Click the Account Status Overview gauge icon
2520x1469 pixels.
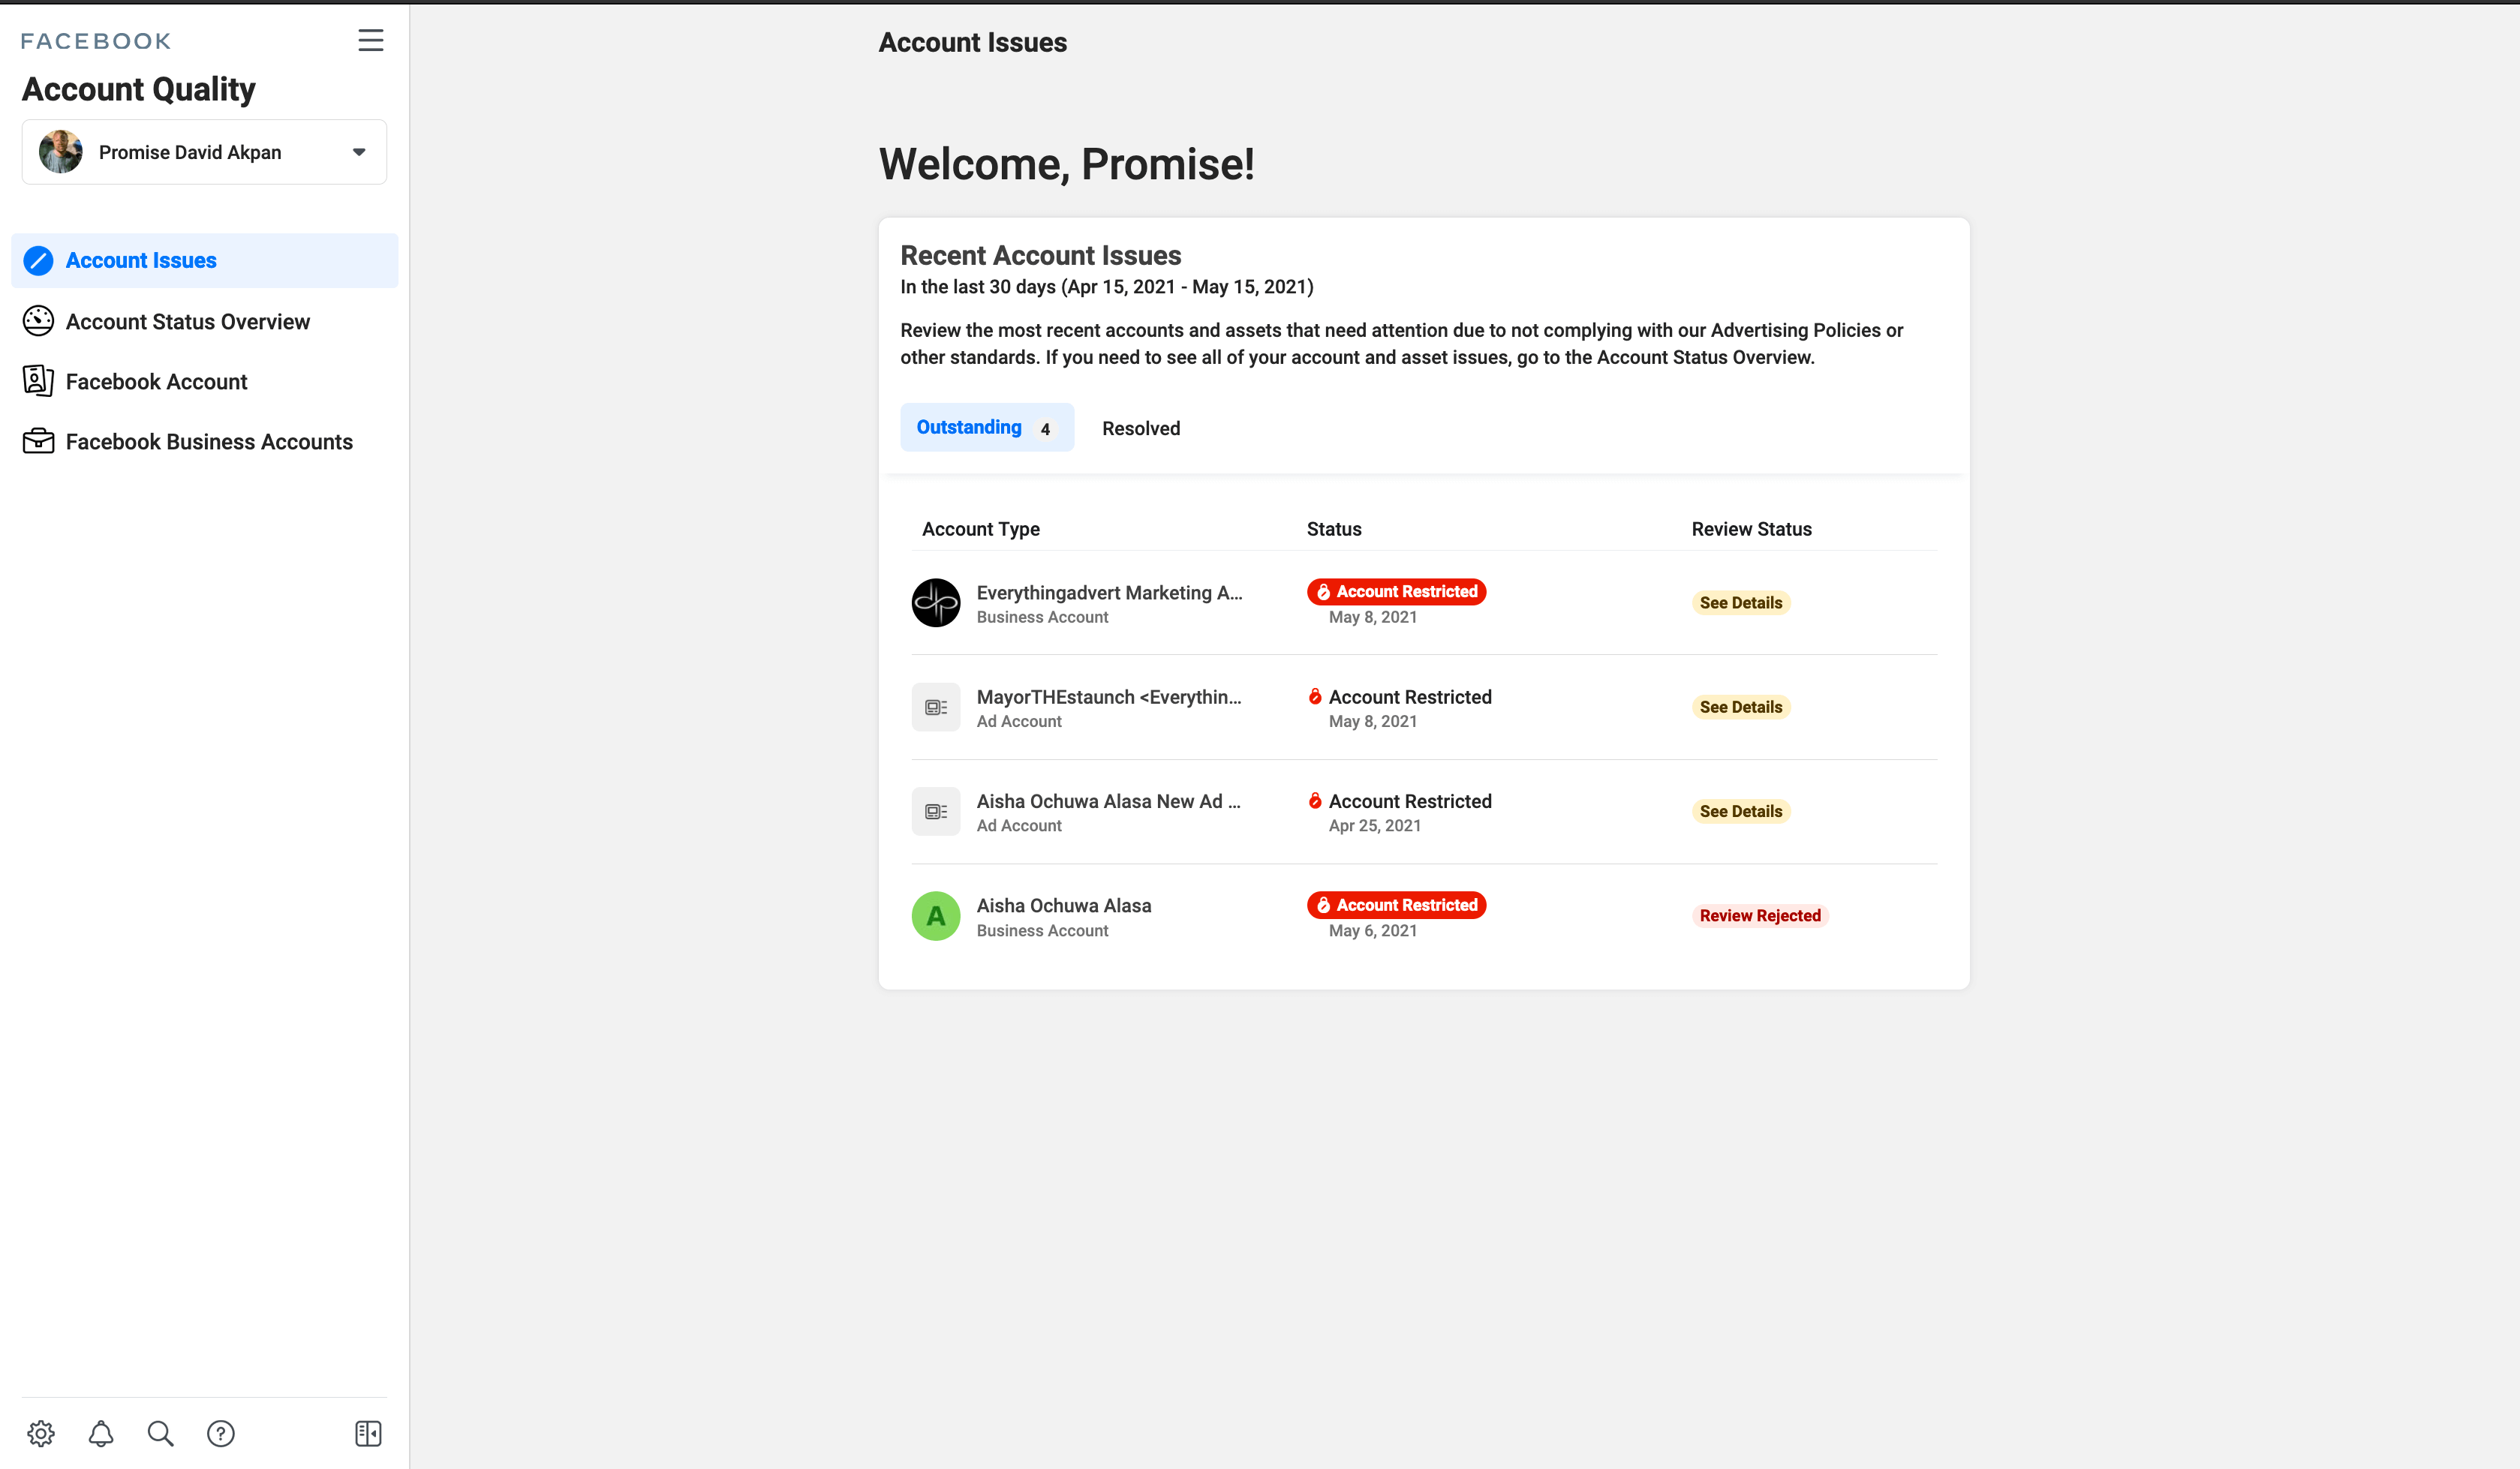(x=38, y=321)
